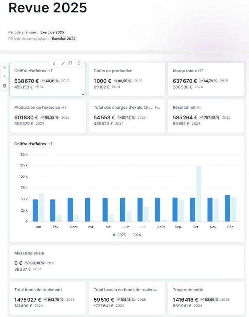Click the 40,01 % trend badge on Chiffre d'affaires

pyautogui.click(x=50, y=81)
